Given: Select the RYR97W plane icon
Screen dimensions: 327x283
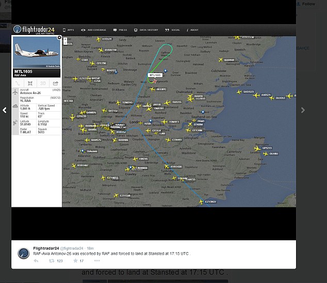Looking at the screenshot, I should 101,50.
